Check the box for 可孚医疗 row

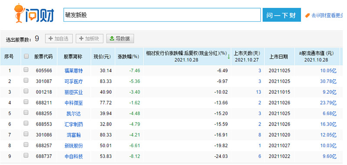point(26,80)
